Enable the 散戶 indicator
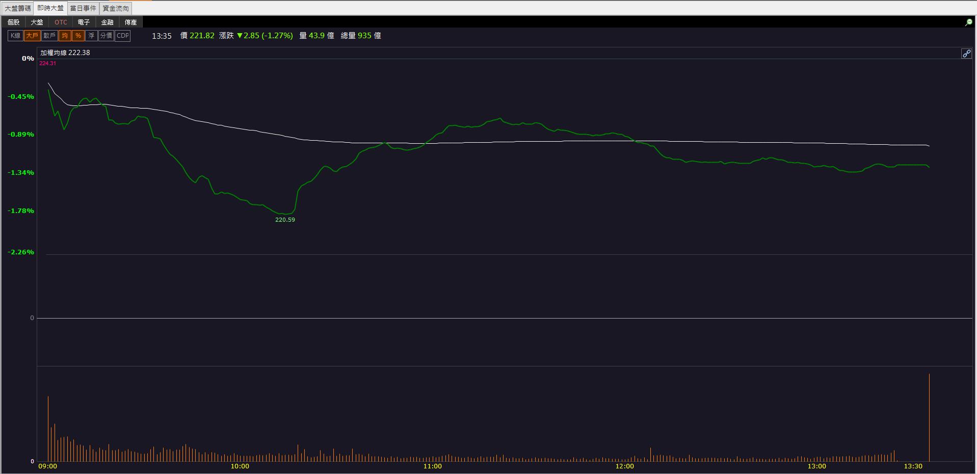This screenshot has width=977, height=474. pos(49,36)
